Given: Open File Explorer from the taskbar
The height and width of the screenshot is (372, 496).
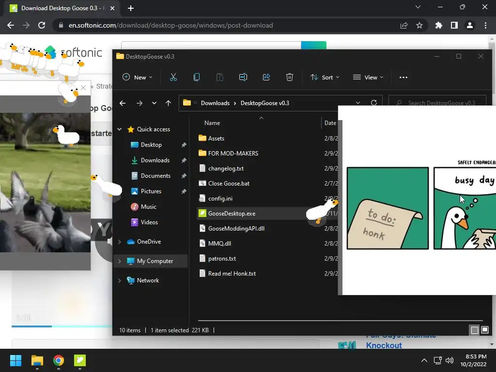Looking at the screenshot, I should pos(37,360).
